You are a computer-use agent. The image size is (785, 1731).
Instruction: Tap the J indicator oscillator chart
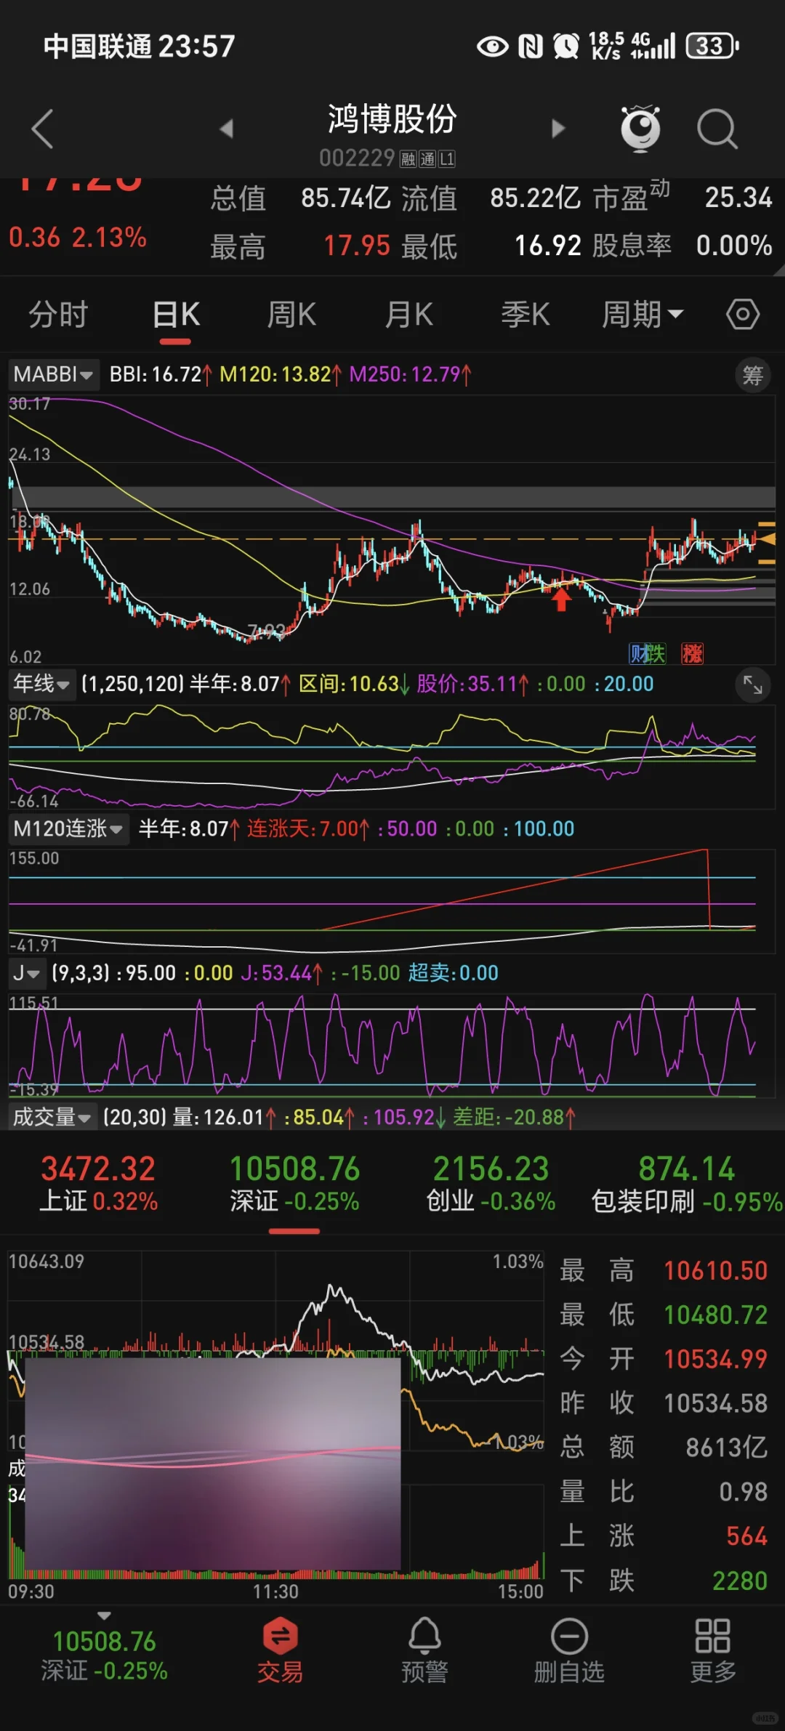coord(392,1045)
